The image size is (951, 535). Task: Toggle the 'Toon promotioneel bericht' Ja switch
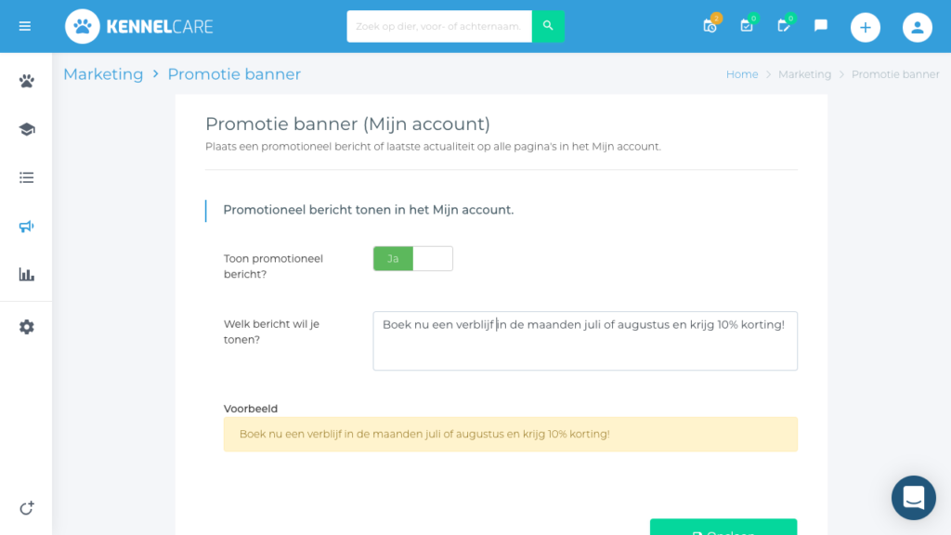413,258
